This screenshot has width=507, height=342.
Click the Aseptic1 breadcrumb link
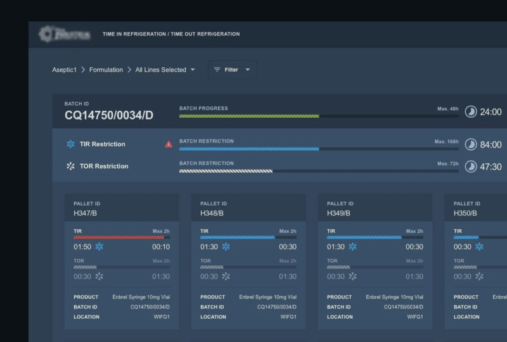pos(65,70)
